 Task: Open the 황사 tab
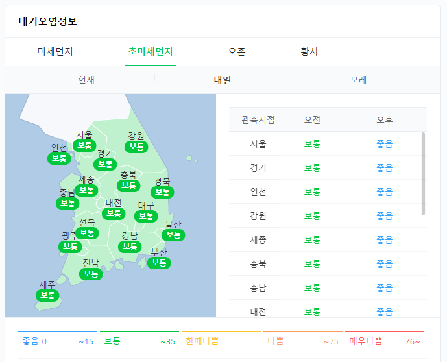pyautogui.click(x=309, y=52)
